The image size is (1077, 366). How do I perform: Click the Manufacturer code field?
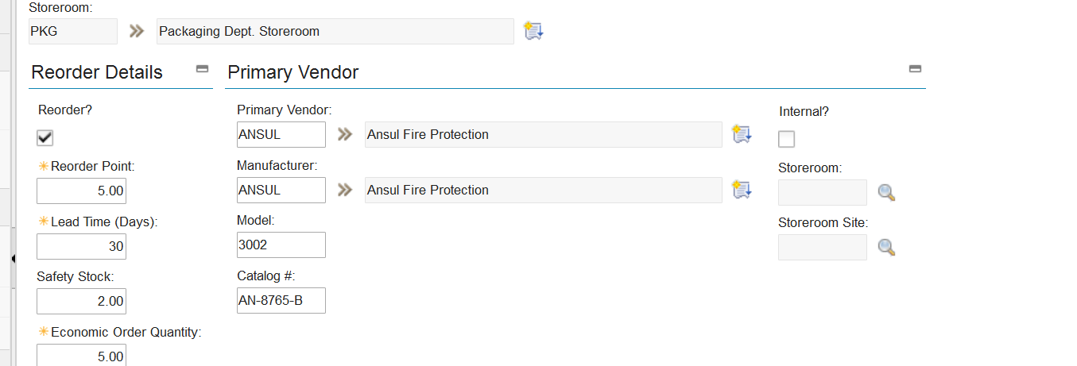click(281, 190)
